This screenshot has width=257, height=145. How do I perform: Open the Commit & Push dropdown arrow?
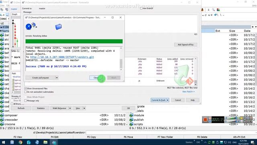pos(167,100)
